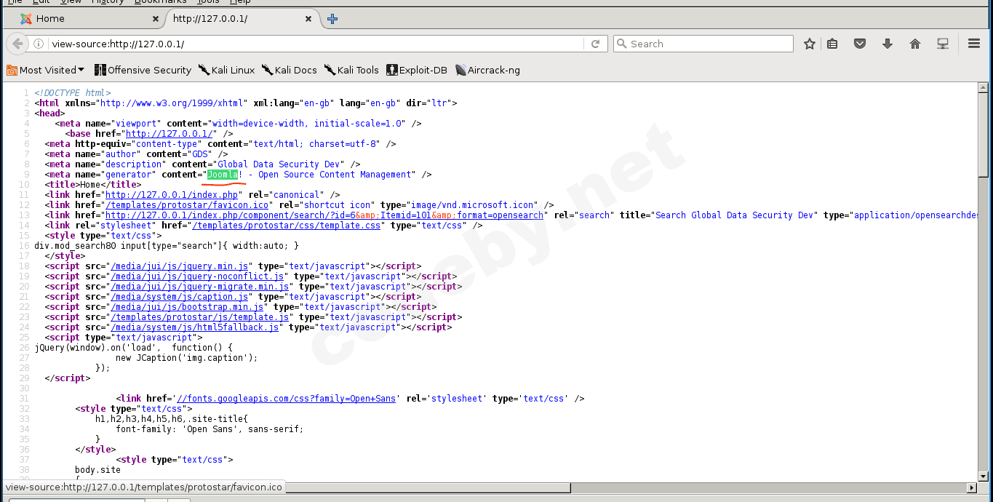Click the address bar URL field
993x502 pixels.
(x=316, y=44)
